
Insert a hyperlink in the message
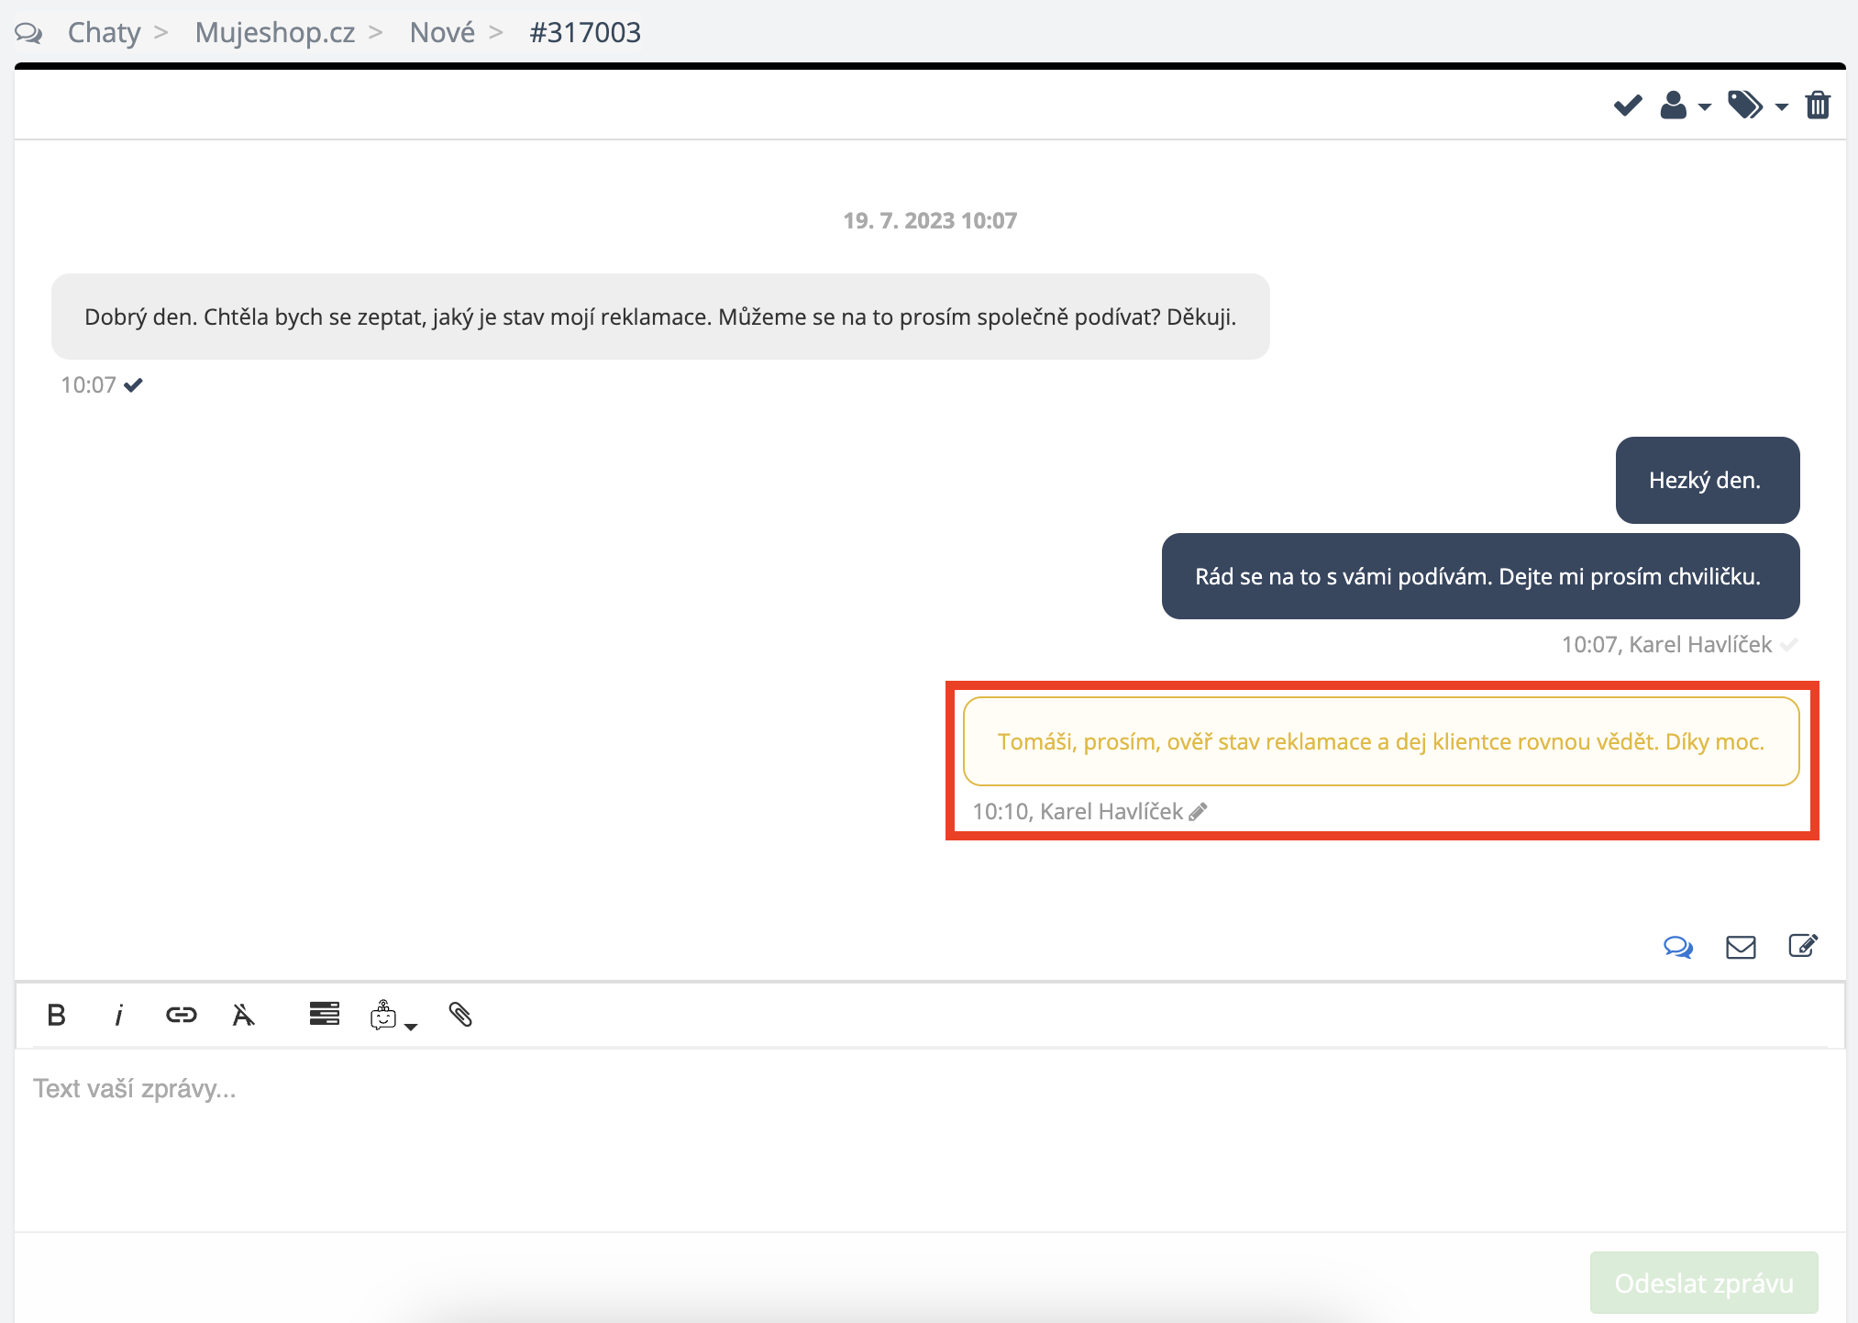pyautogui.click(x=181, y=1015)
